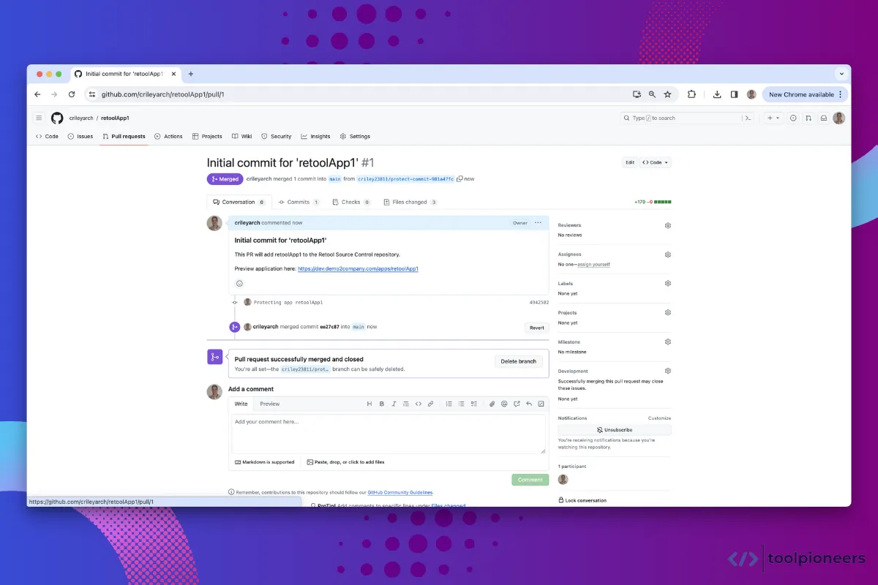This screenshot has width=878, height=585.
Task: Submit with the green Comment button
Action: (530, 480)
